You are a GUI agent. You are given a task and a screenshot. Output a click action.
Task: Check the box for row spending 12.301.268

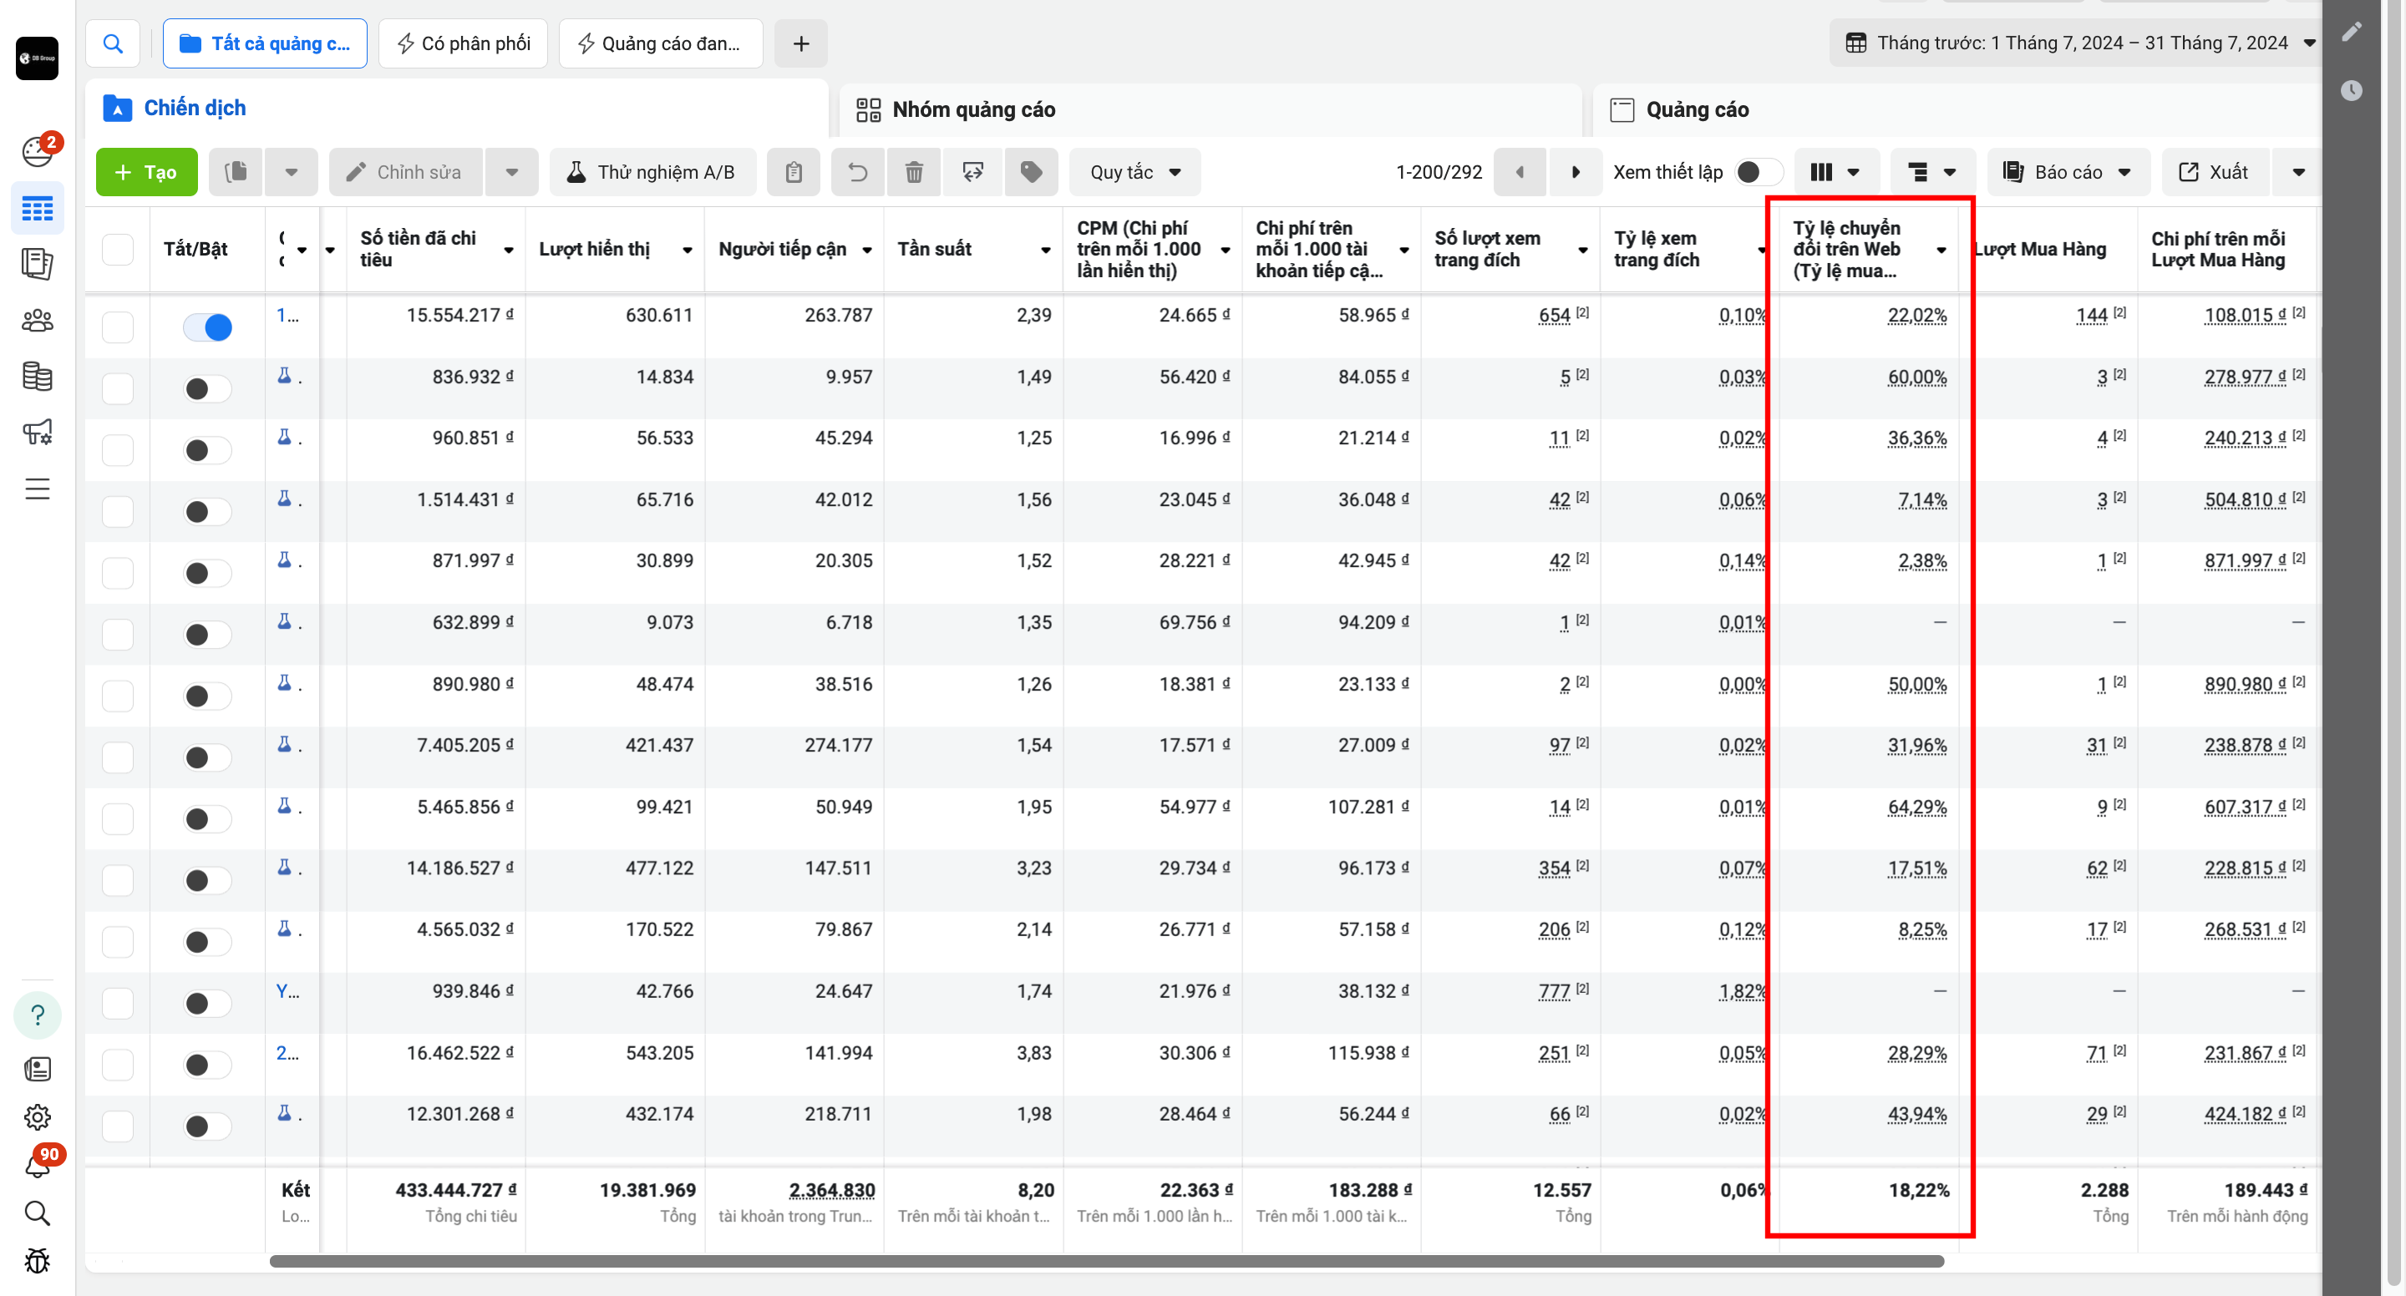tap(118, 1126)
